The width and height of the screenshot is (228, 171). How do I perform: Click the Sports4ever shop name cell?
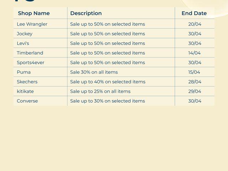[x=31, y=63]
